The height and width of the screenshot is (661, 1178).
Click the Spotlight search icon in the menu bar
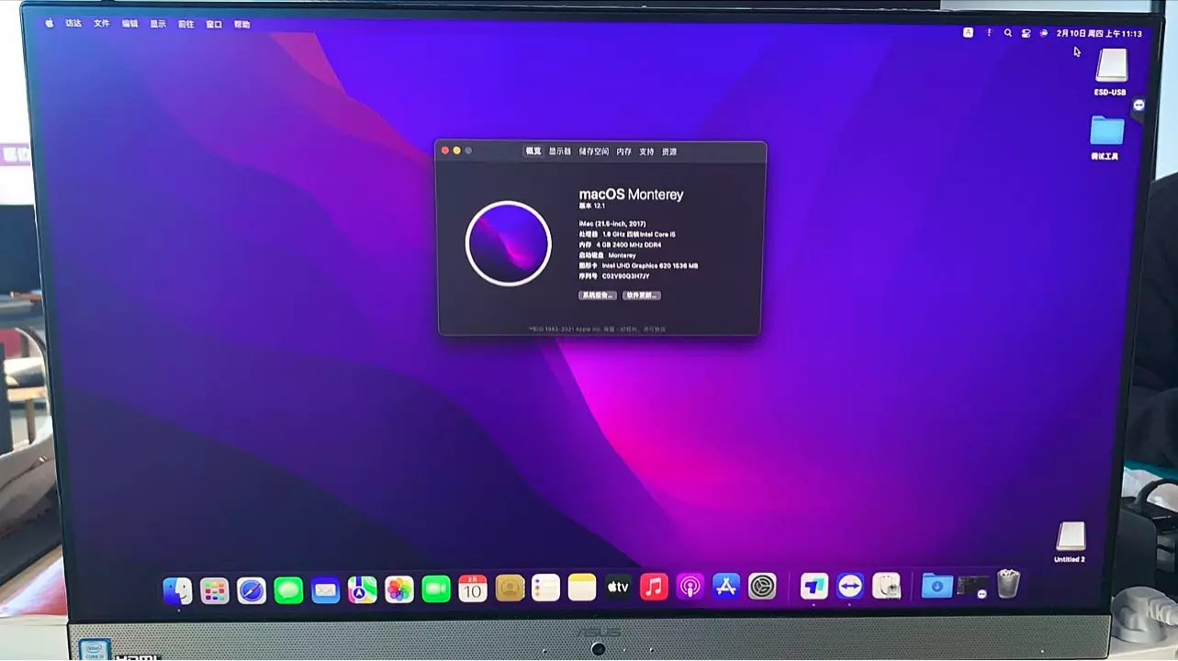coord(1007,32)
